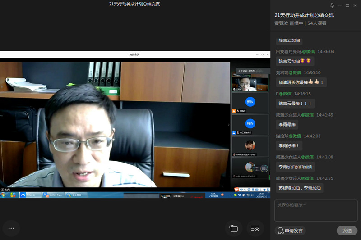361x240 pixels.
Task: Click username 陪我看月亮吗@微信
Action: (x=295, y=51)
